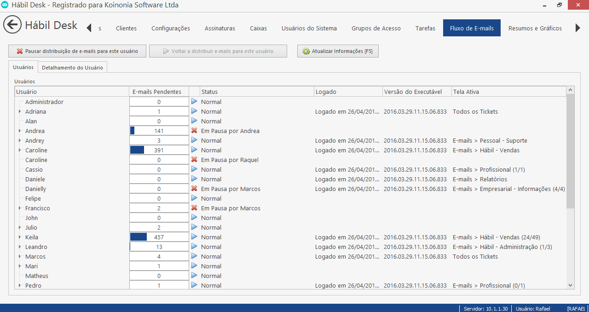Open the Usuários do Sistema tab

[309, 28]
